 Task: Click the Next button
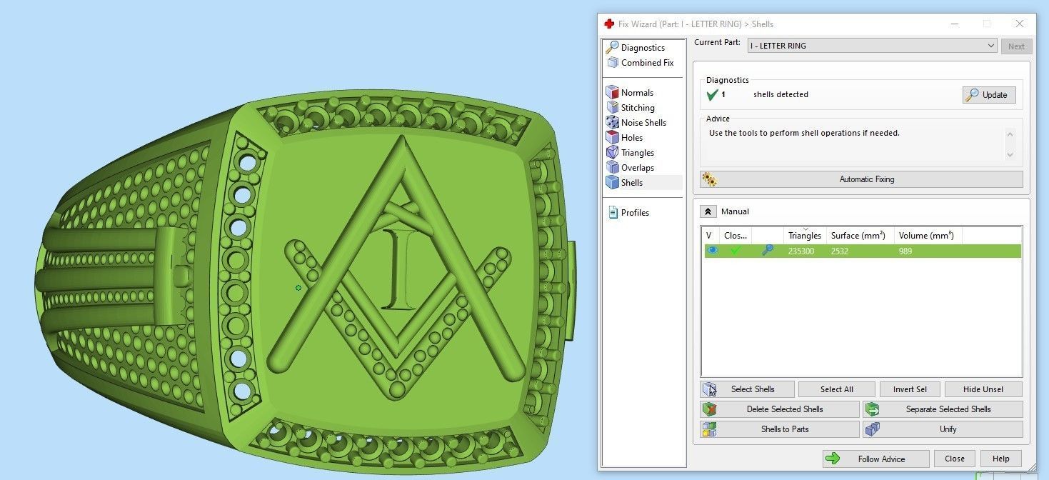(x=1016, y=46)
